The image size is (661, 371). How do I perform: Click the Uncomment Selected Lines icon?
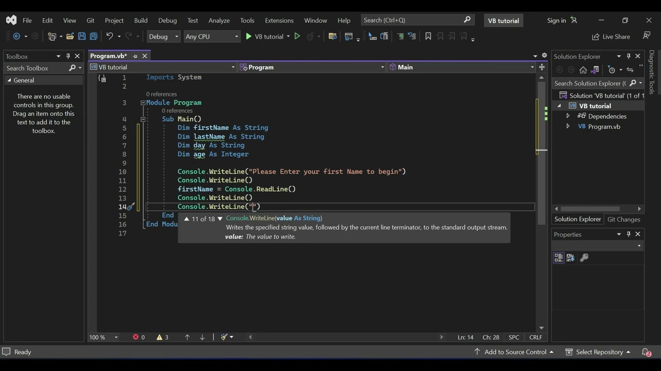click(x=412, y=37)
